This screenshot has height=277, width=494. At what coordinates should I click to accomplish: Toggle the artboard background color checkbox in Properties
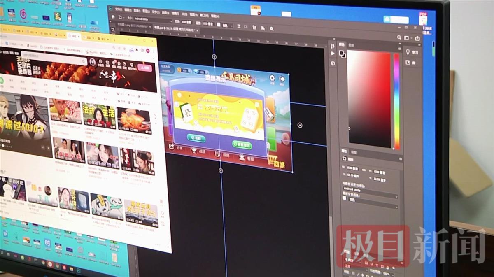pos(345,198)
